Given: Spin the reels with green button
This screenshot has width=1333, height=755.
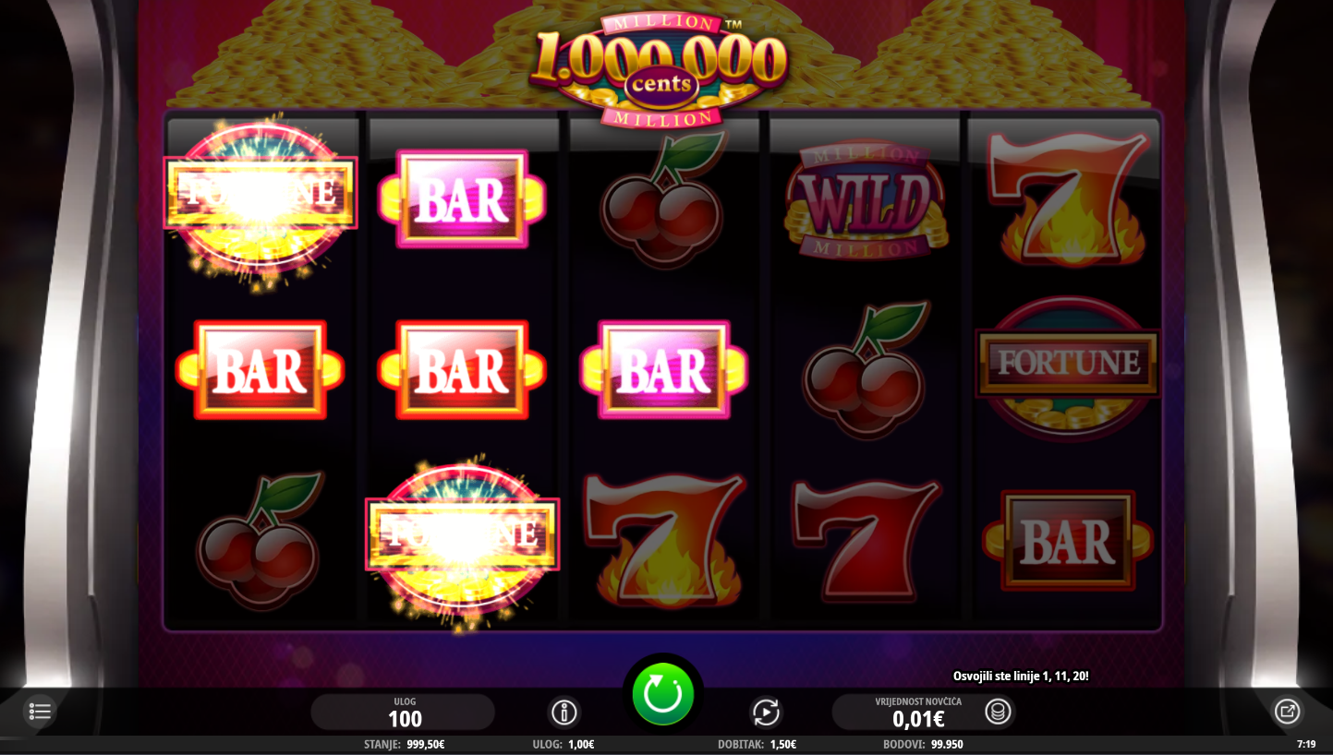Looking at the screenshot, I should [663, 695].
